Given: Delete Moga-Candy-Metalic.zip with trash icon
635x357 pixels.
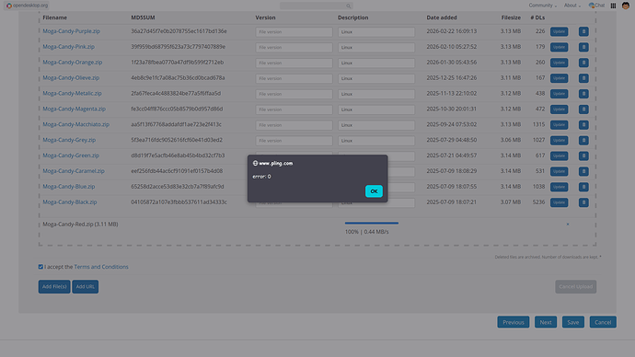Looking at the screenshot, I should 583,94.
